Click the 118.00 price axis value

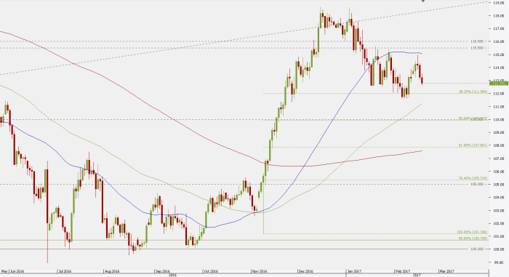click(499, 16)
